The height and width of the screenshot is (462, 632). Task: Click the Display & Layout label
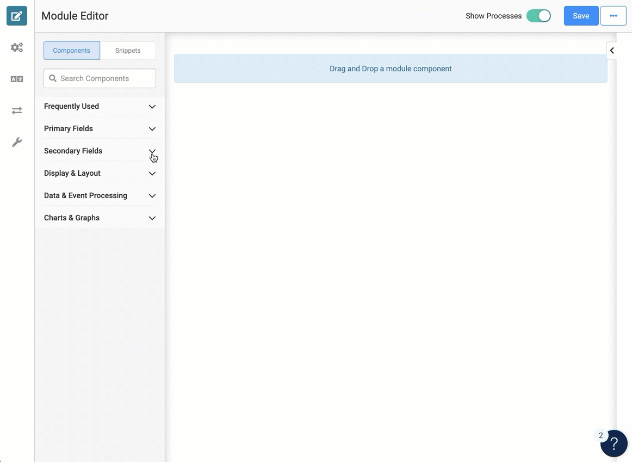[x=72, y=173]
